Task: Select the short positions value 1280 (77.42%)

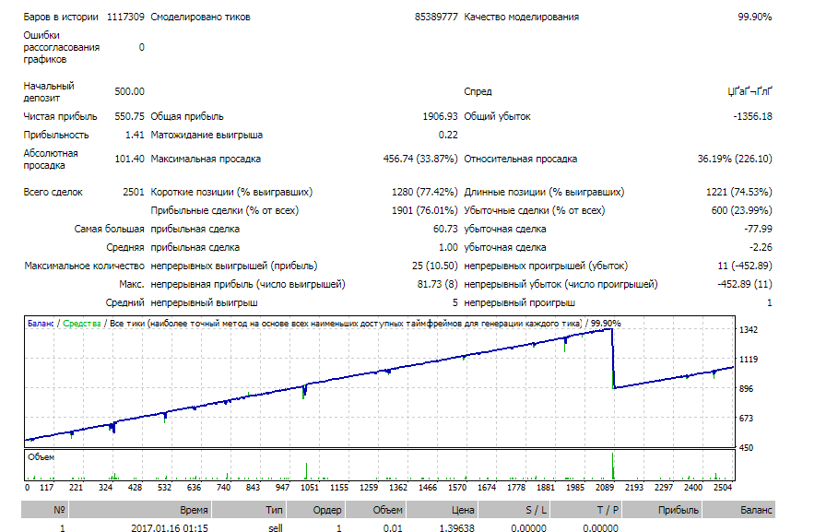Action: pyautogui.click(x=425, y=192)
